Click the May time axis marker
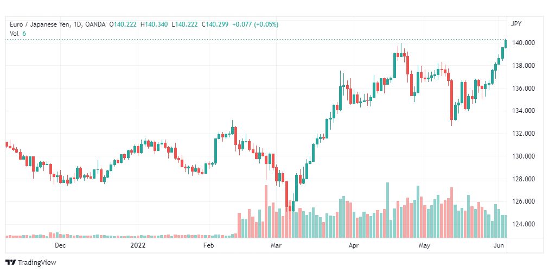This screenshot has width=549, height=272. [424, 245]
